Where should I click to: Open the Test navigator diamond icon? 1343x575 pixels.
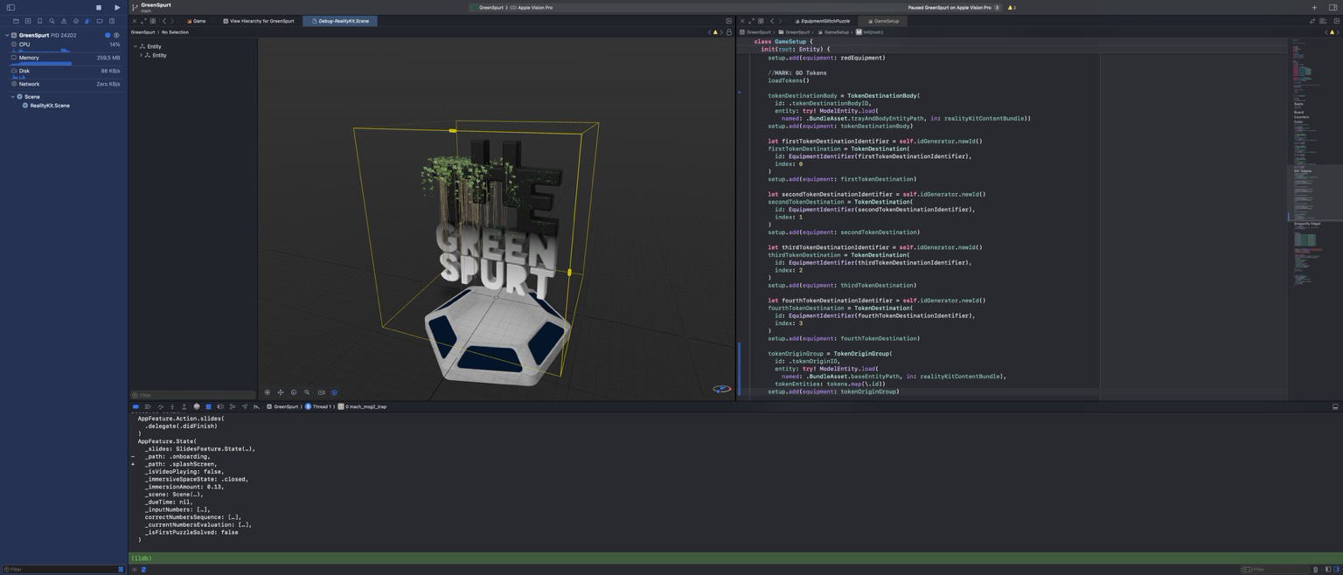[x=75, y=21]
